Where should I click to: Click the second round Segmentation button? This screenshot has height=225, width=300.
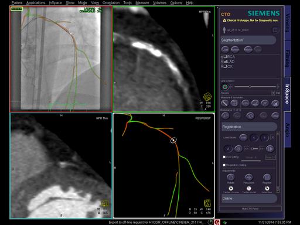(235, 50)
